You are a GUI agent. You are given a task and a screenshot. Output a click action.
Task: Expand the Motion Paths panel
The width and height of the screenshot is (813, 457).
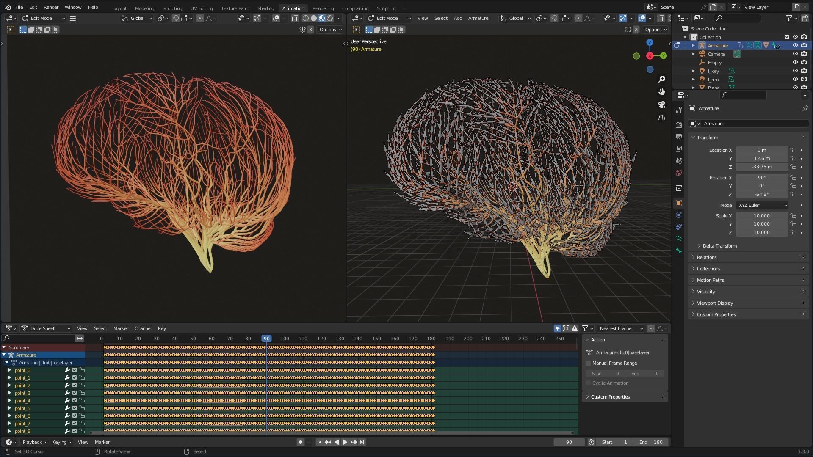pyautogui.click(x=710, y=280)
